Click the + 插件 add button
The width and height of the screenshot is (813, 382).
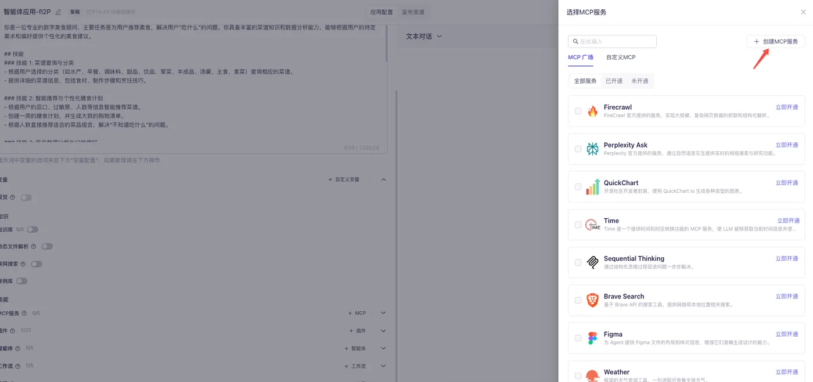click(357, 331)
